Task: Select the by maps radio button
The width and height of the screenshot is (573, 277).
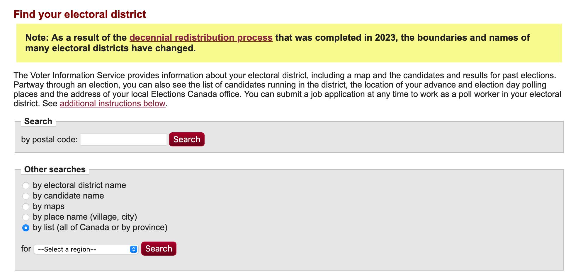Action: [x=26, y=206]
